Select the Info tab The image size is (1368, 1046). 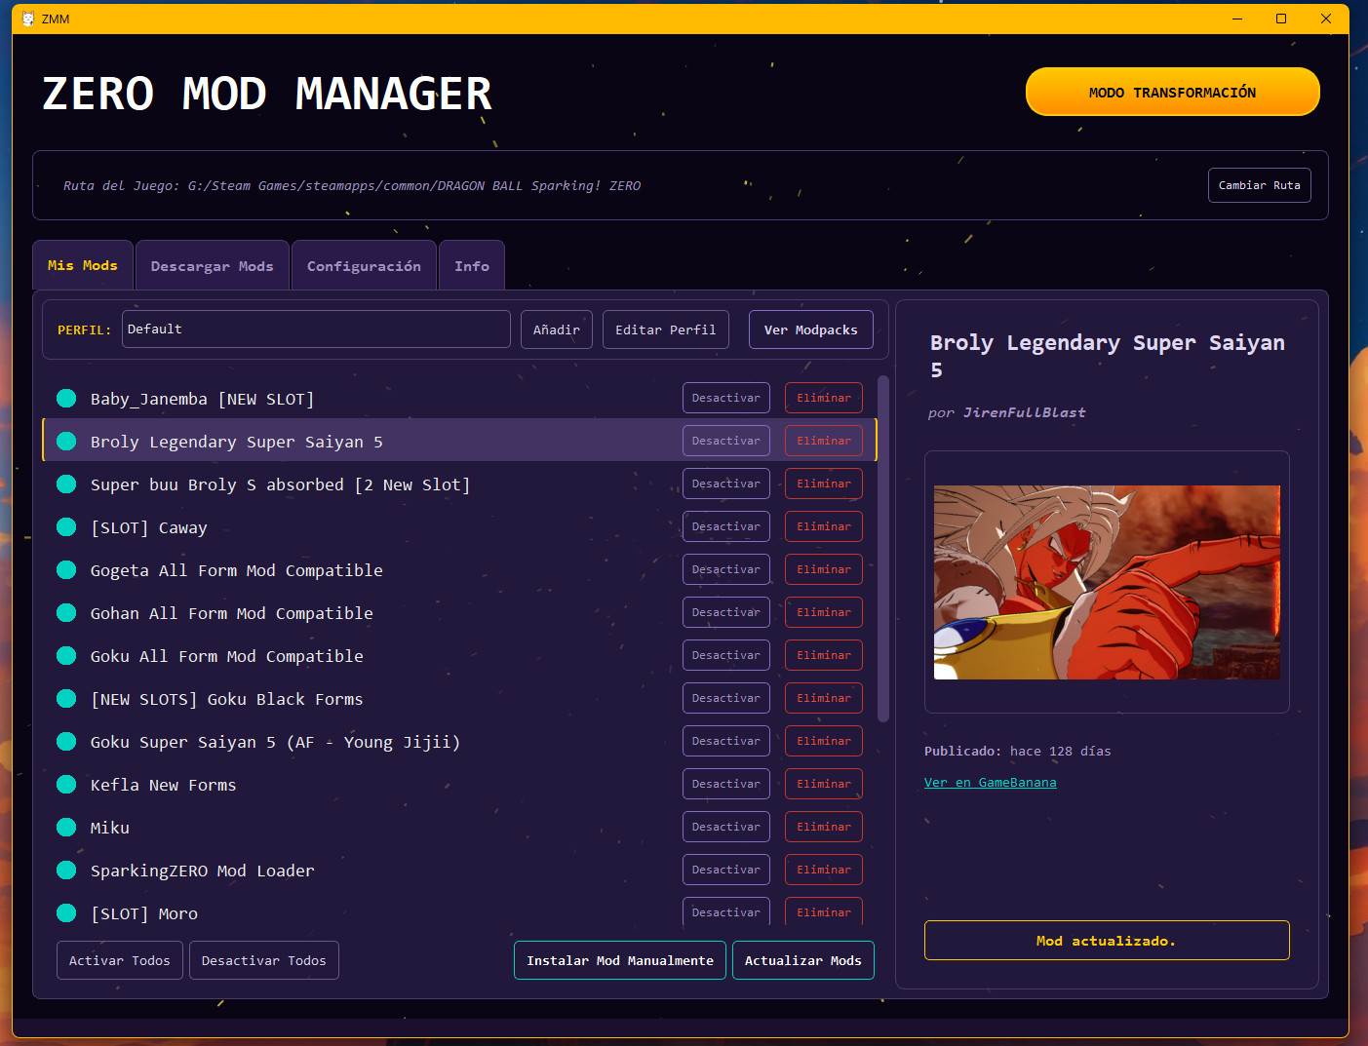[472, 265]
